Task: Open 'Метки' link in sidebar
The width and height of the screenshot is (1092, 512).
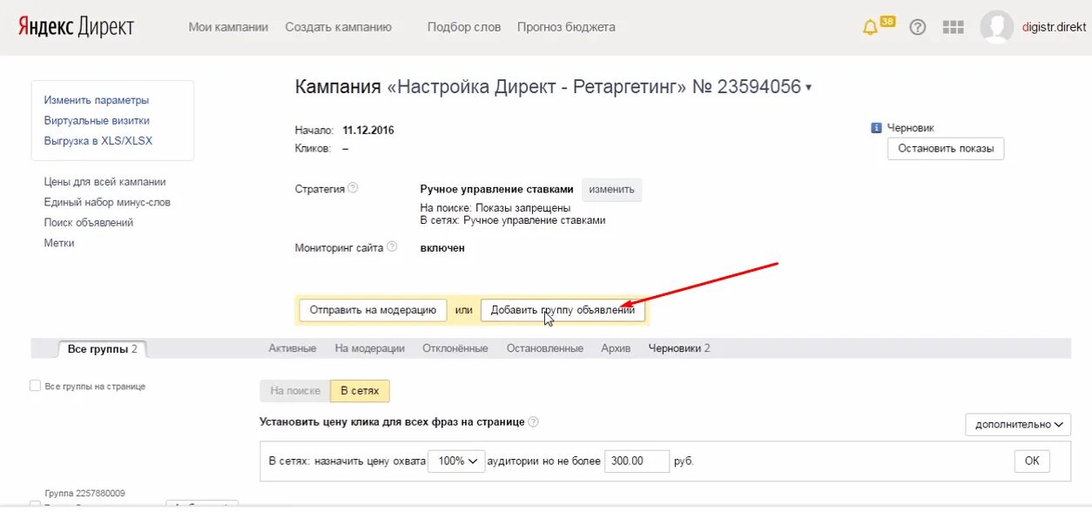Action: pos(59,243)
